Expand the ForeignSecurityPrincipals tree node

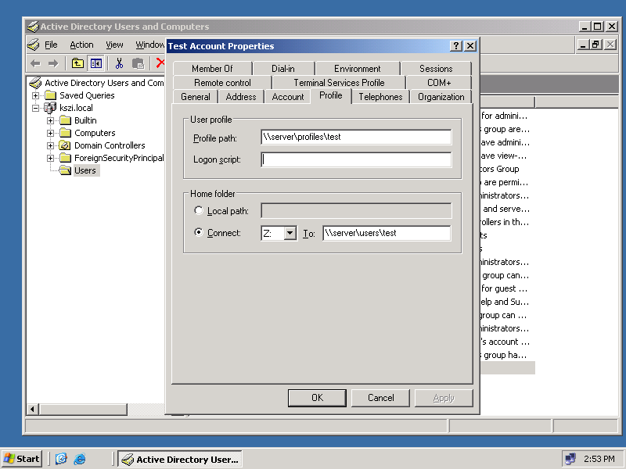click(50, 158)
